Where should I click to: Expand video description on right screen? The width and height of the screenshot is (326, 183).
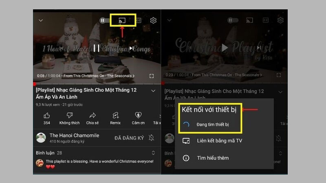click(280, 92)
